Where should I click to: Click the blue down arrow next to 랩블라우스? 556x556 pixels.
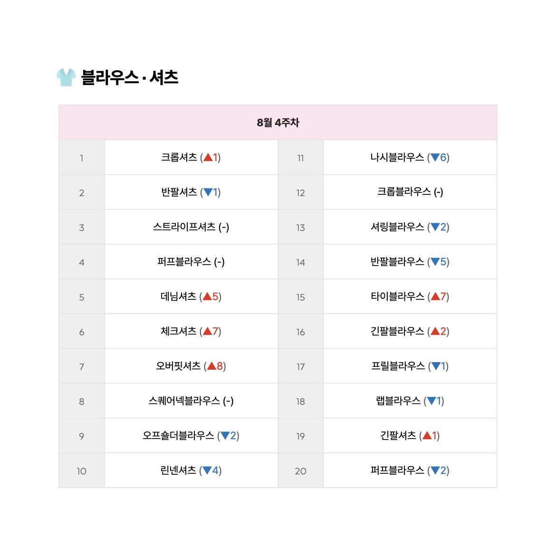[431, 401]
